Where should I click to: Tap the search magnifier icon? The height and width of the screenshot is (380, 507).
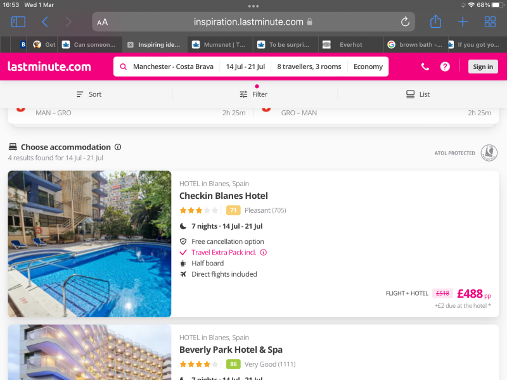pos(123,66)
